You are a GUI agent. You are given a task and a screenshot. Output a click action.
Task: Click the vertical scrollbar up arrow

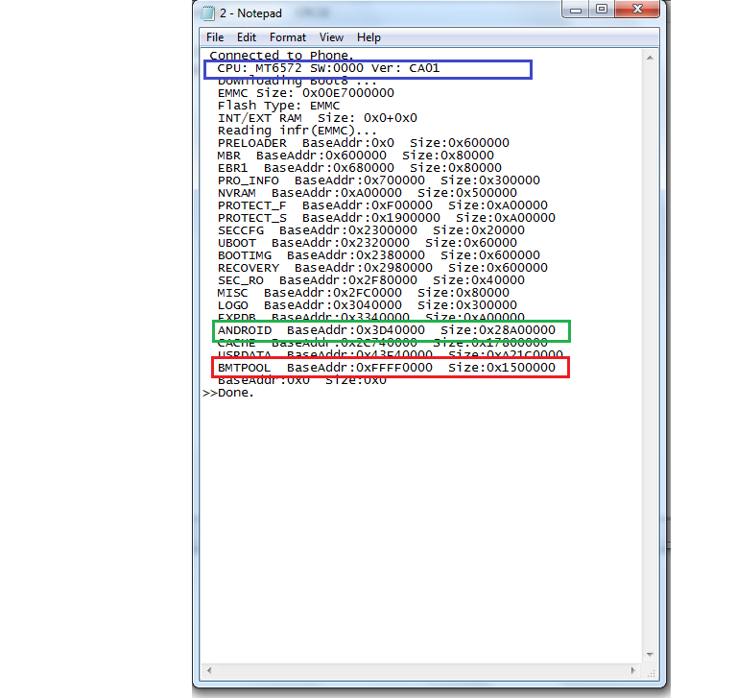[650, 58]
